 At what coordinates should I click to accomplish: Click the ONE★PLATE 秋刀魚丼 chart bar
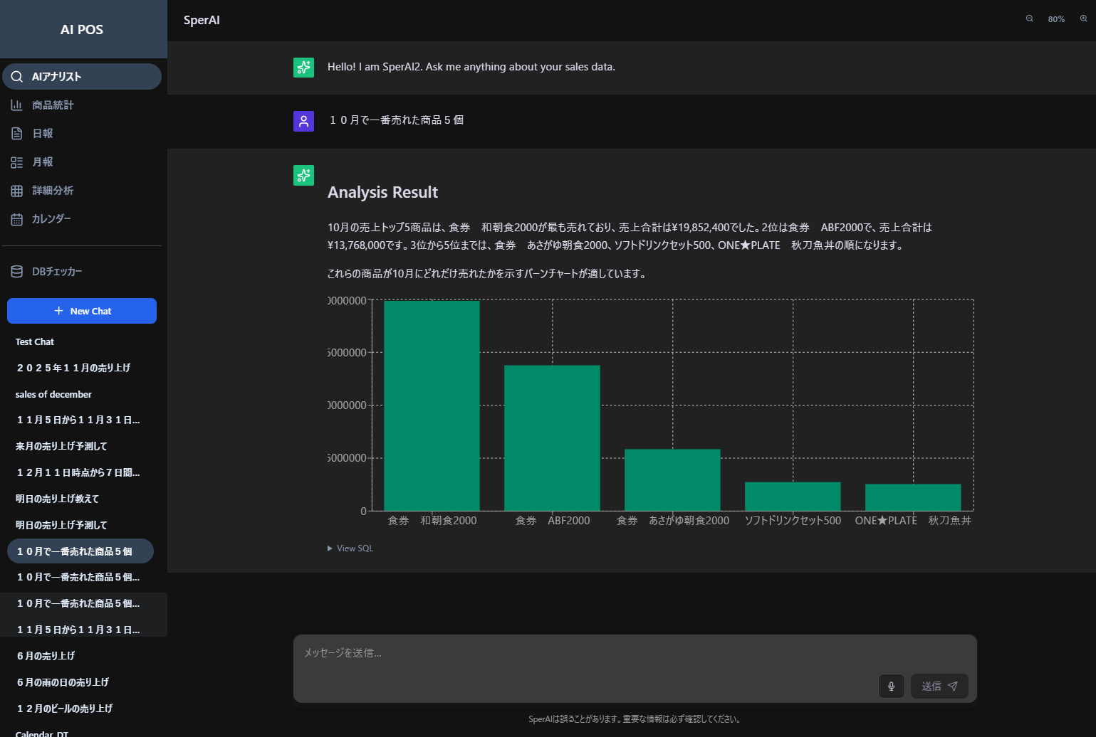coord(913,497)
